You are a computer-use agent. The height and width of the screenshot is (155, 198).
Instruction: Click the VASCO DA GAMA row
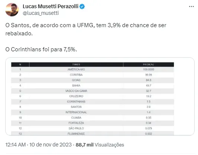click(x=92, y=91)
